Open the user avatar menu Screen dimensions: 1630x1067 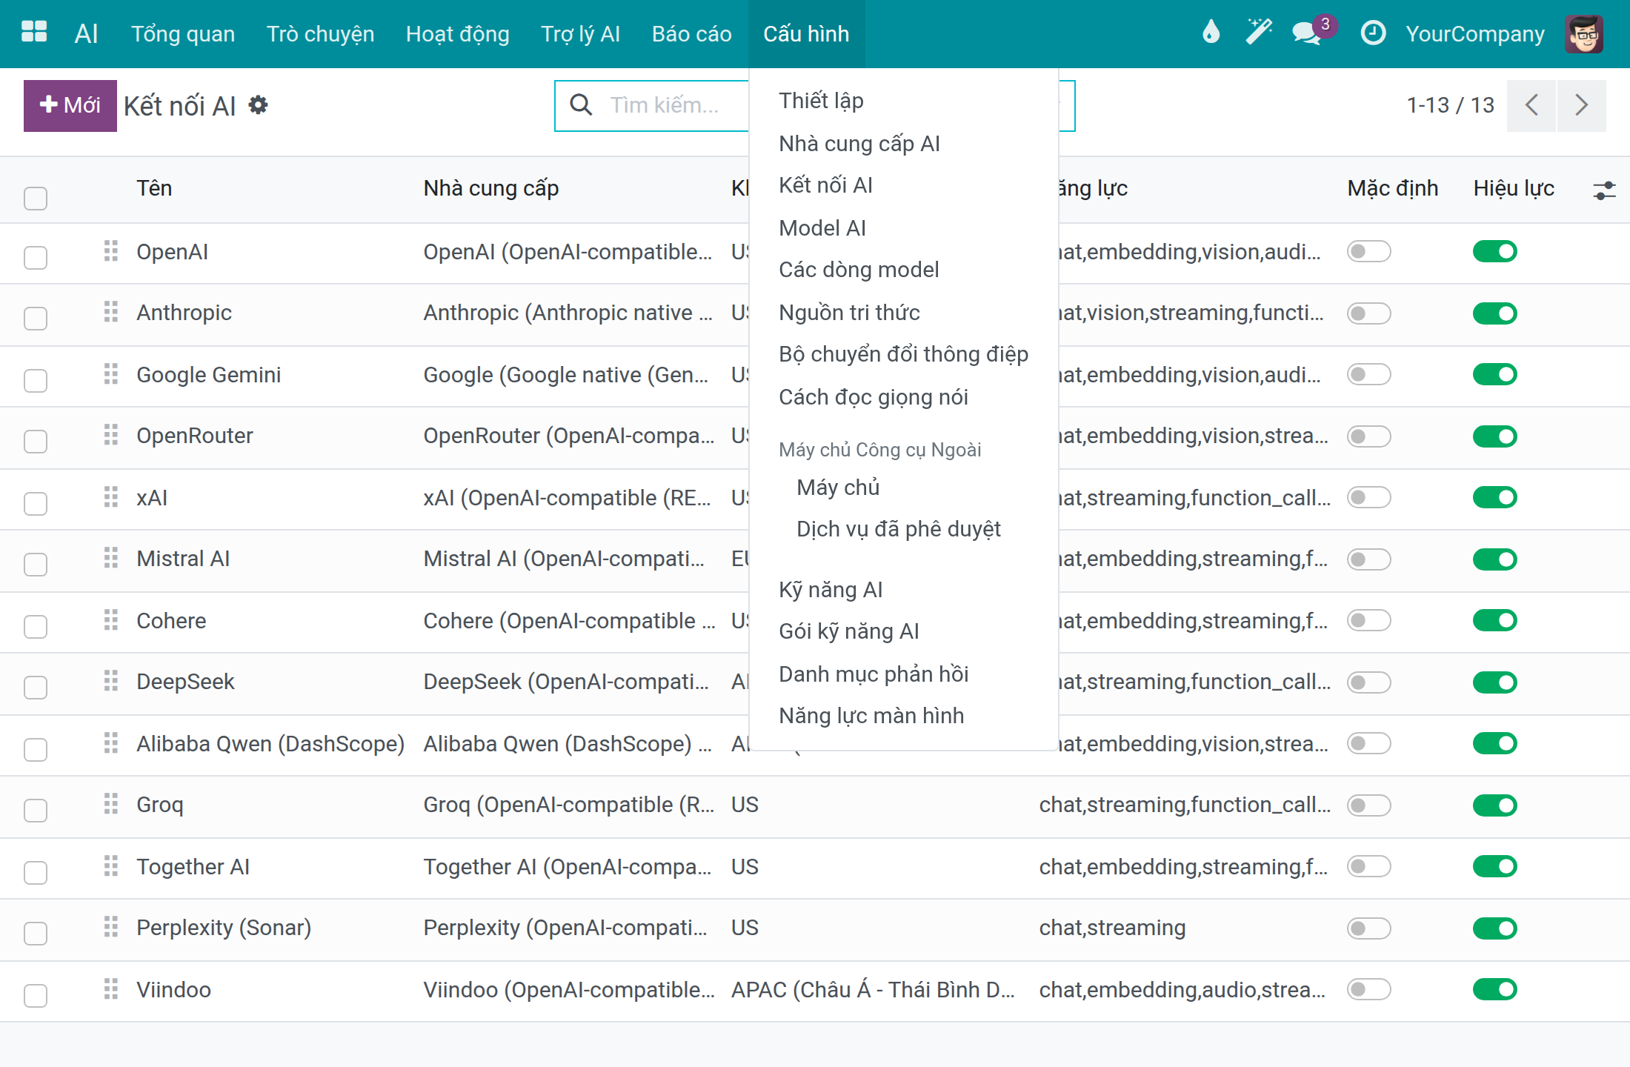(1584, 33)
